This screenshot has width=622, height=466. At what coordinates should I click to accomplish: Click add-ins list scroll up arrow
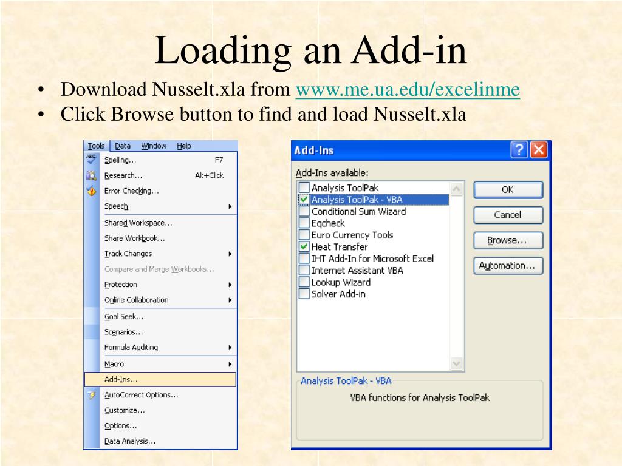457,189
